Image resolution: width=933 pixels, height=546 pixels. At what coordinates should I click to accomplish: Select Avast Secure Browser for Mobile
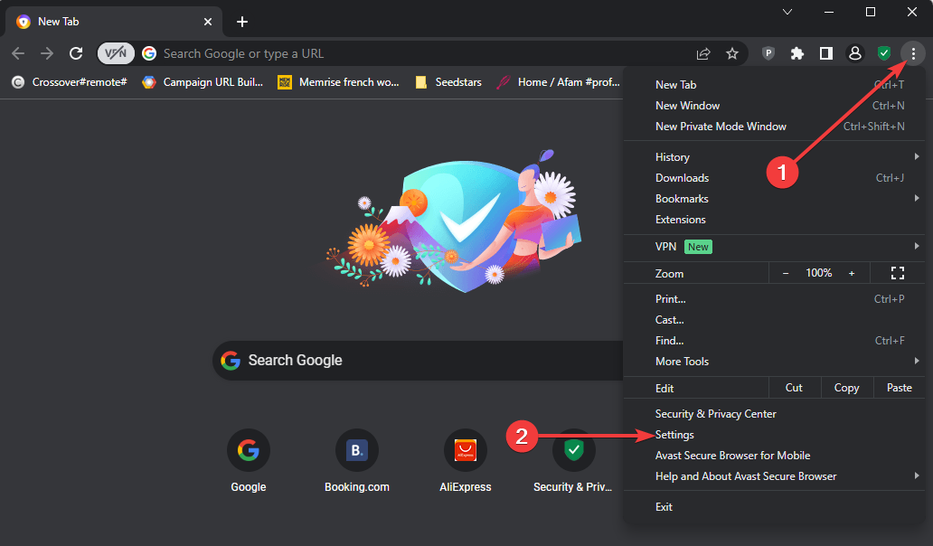[x=774, y=456]
